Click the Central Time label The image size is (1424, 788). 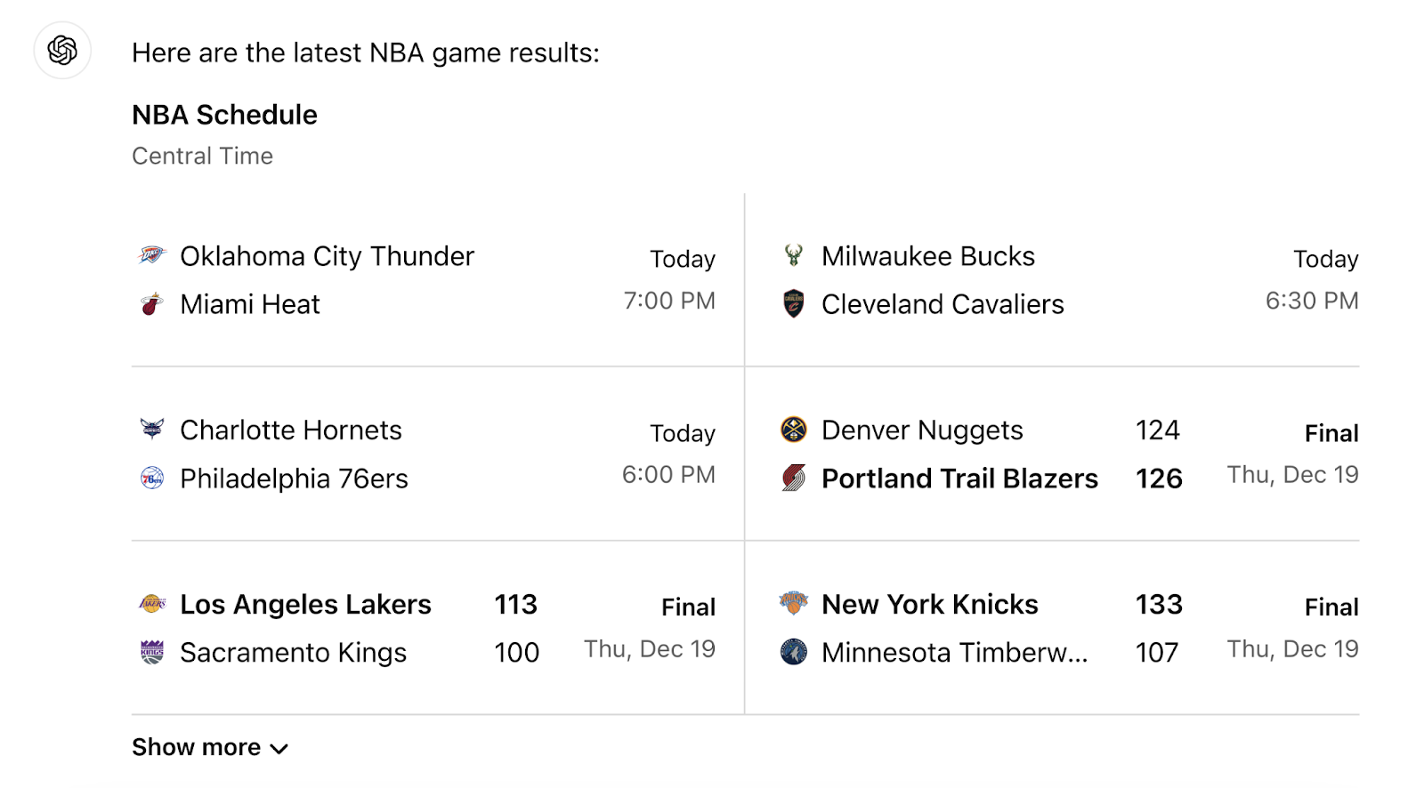(x=202, y=156)
